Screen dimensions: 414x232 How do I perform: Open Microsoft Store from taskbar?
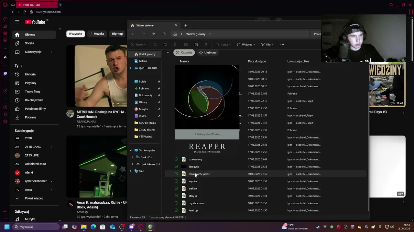click(x=103, y=227)
